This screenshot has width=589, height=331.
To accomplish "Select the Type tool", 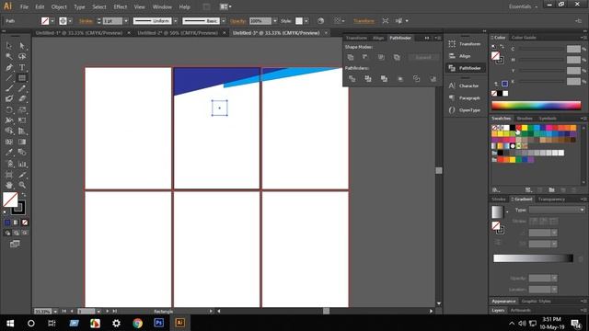I will [22, 67].
